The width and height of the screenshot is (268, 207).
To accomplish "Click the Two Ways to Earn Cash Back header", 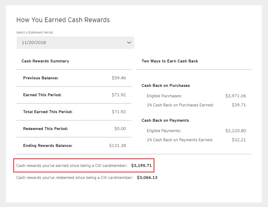I will (x=170, y=61).
